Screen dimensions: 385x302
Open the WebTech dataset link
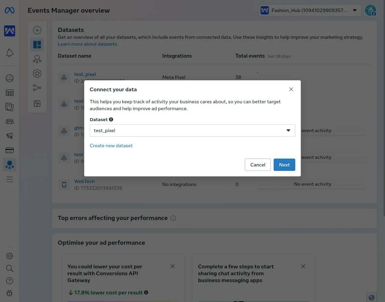(85, 182)
